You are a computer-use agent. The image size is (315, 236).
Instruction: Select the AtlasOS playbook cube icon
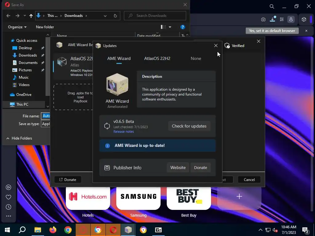coord(62,61)
